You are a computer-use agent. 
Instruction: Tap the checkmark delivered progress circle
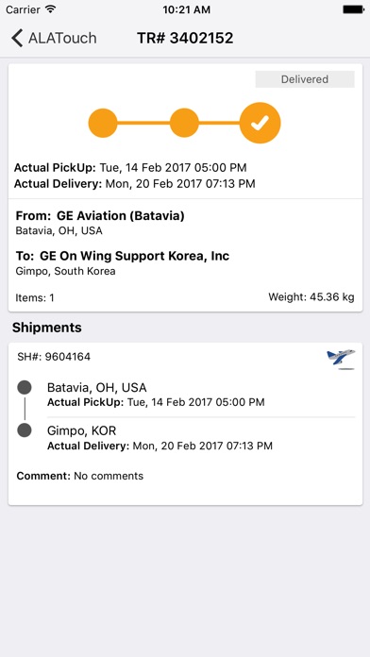260,123
